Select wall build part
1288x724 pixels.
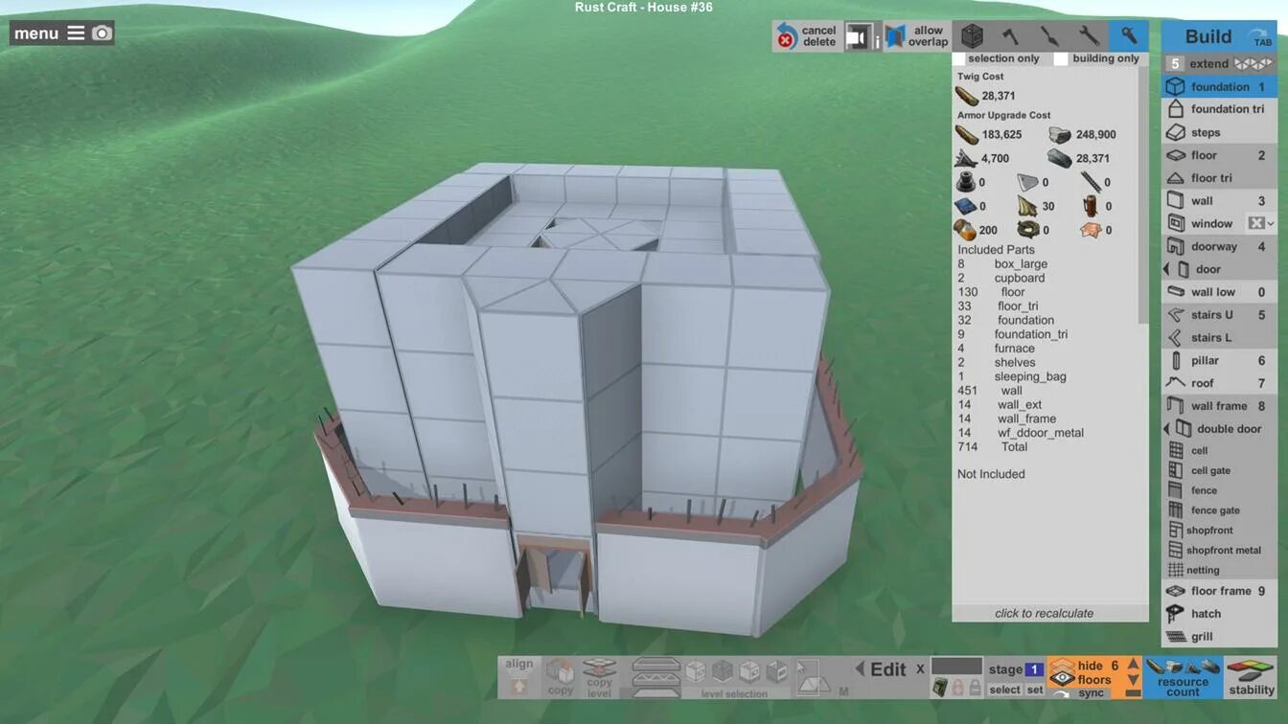(1219, 201)
